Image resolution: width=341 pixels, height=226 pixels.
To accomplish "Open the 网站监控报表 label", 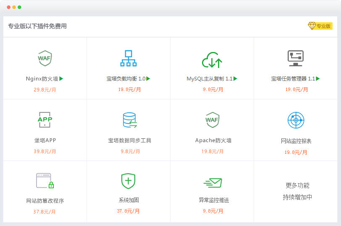I will tap(296, 141).
